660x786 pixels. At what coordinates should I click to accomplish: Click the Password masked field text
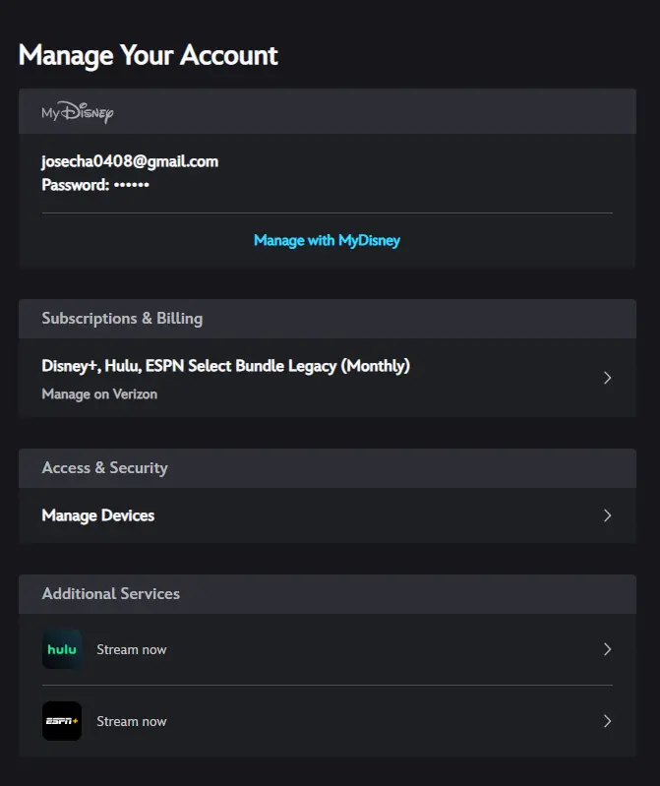95,185
